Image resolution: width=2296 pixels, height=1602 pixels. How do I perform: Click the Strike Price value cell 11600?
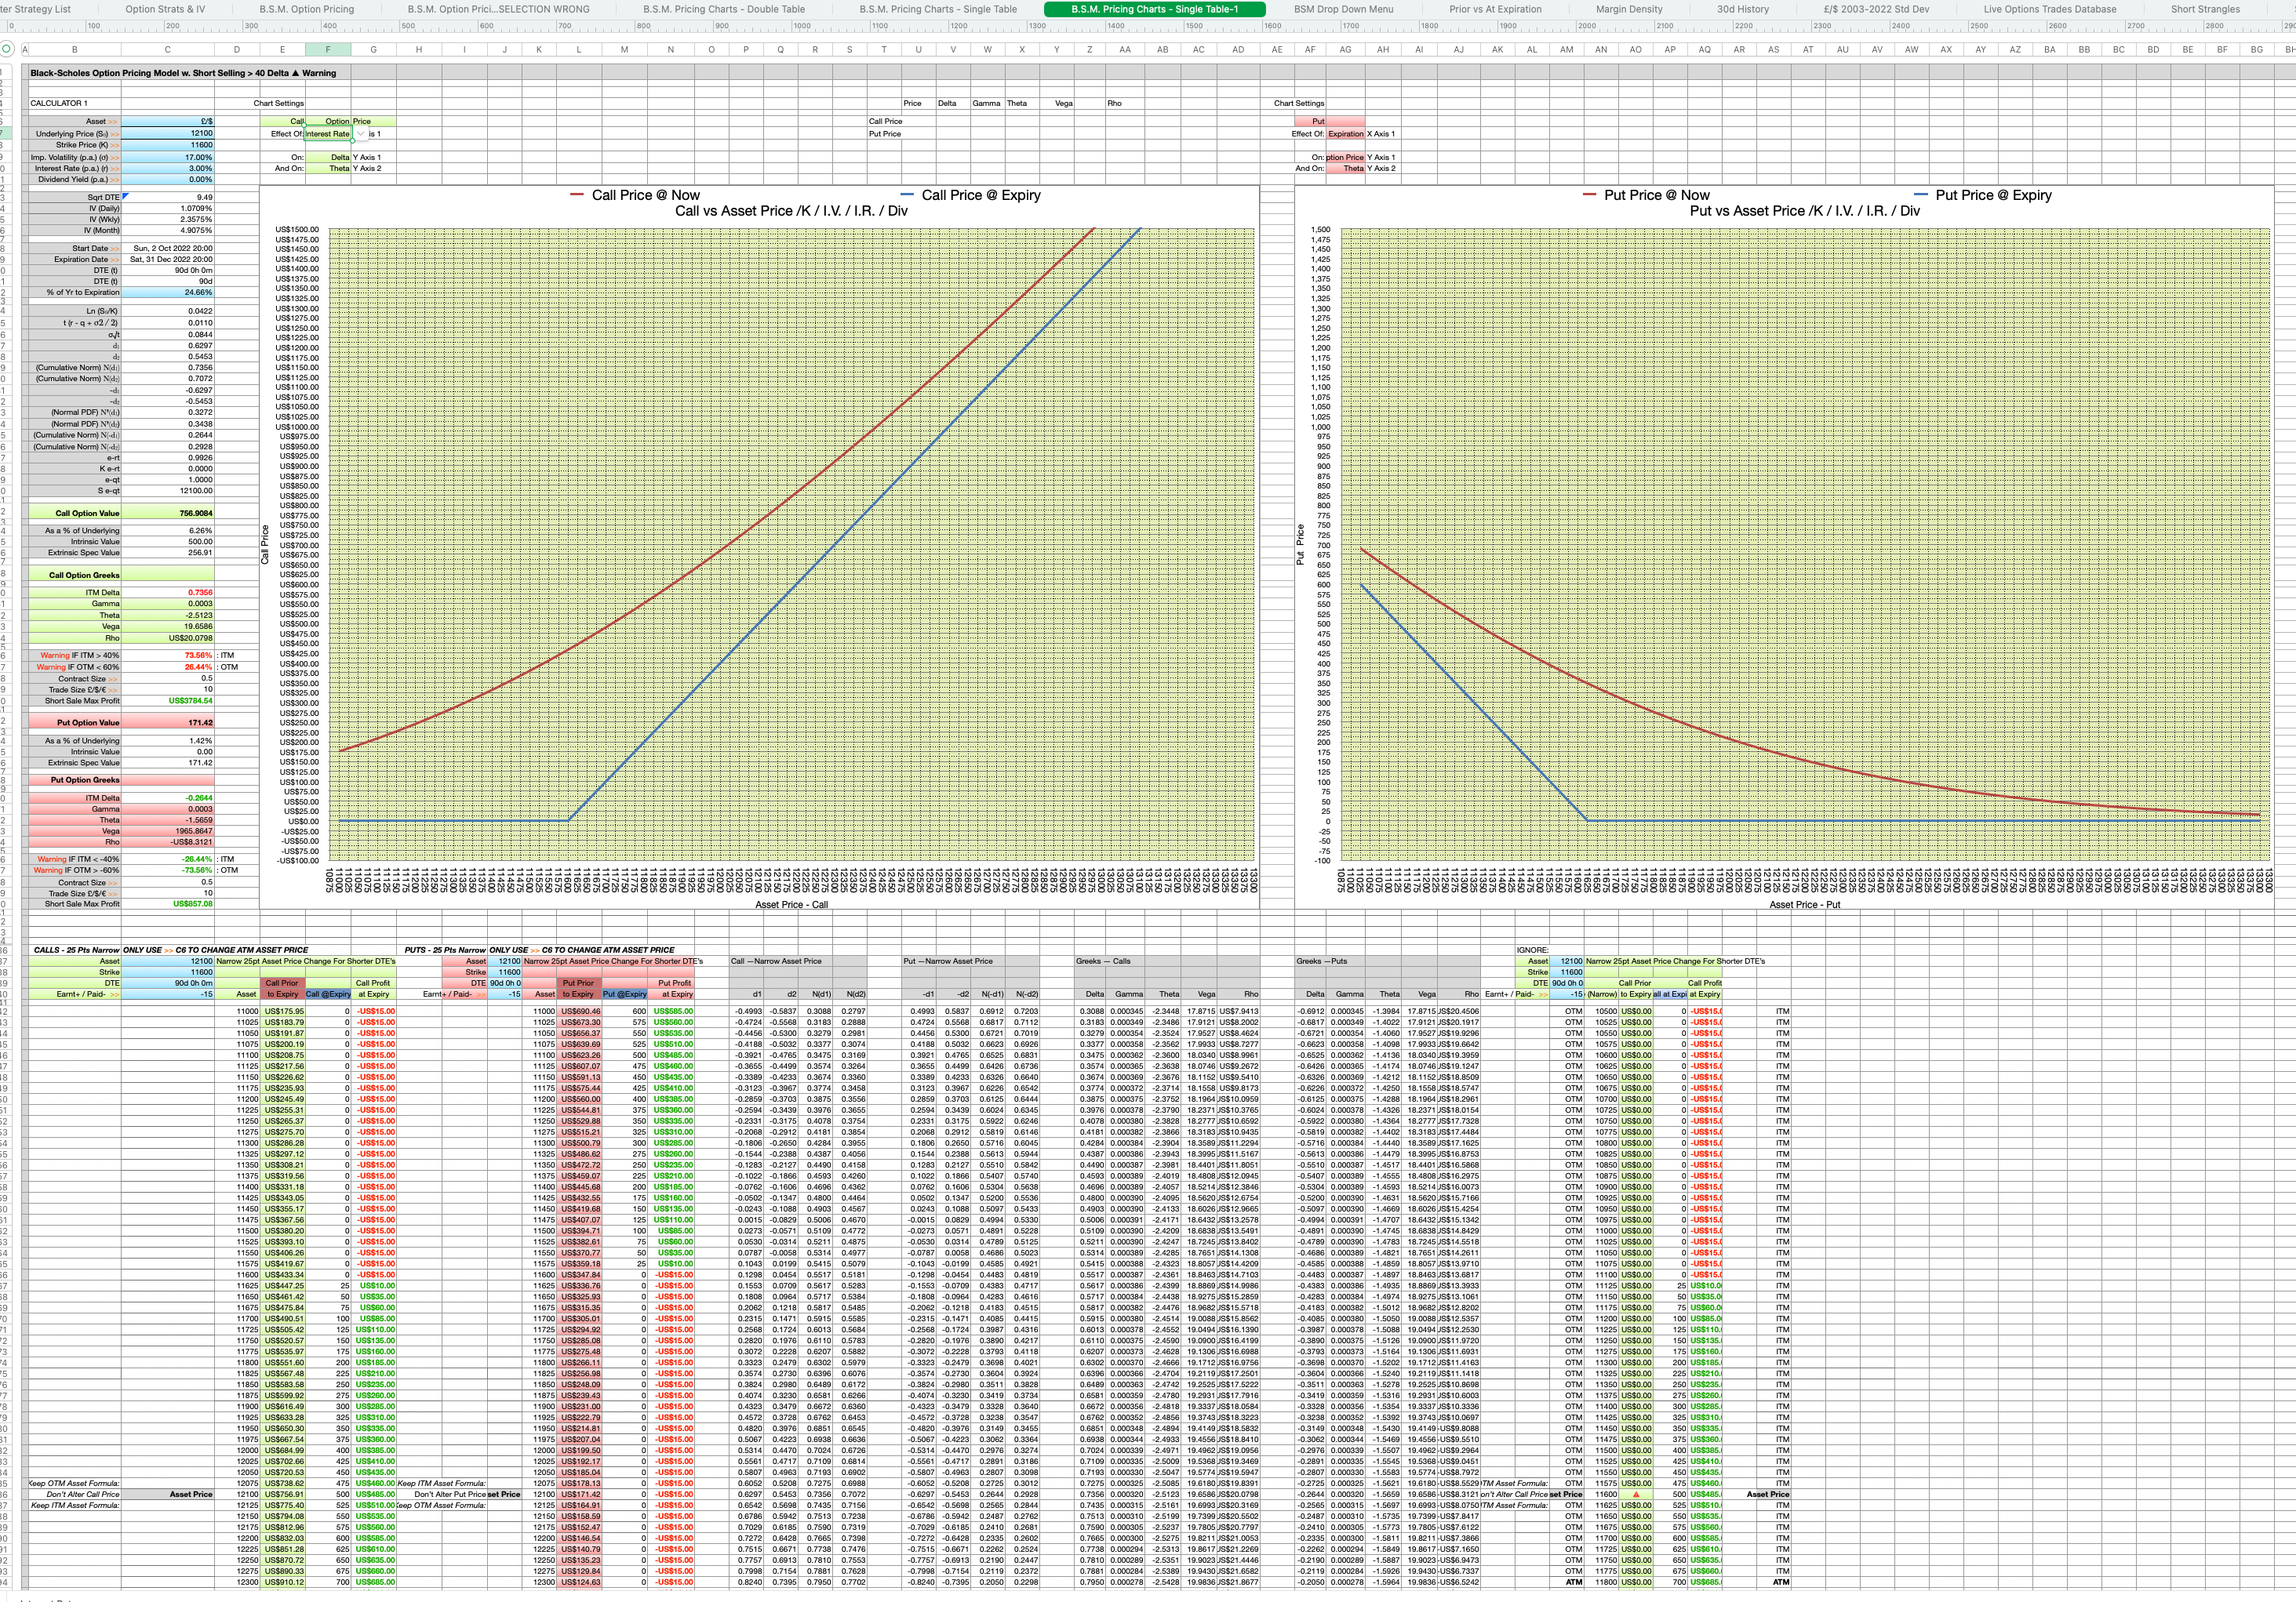[167, 145]
